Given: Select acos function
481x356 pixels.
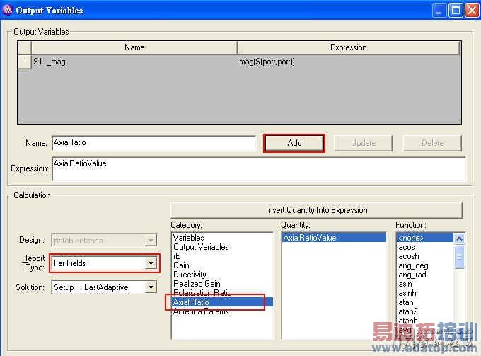Looking at the screenshot, I should pyautogui.click(x=407, y=247).
